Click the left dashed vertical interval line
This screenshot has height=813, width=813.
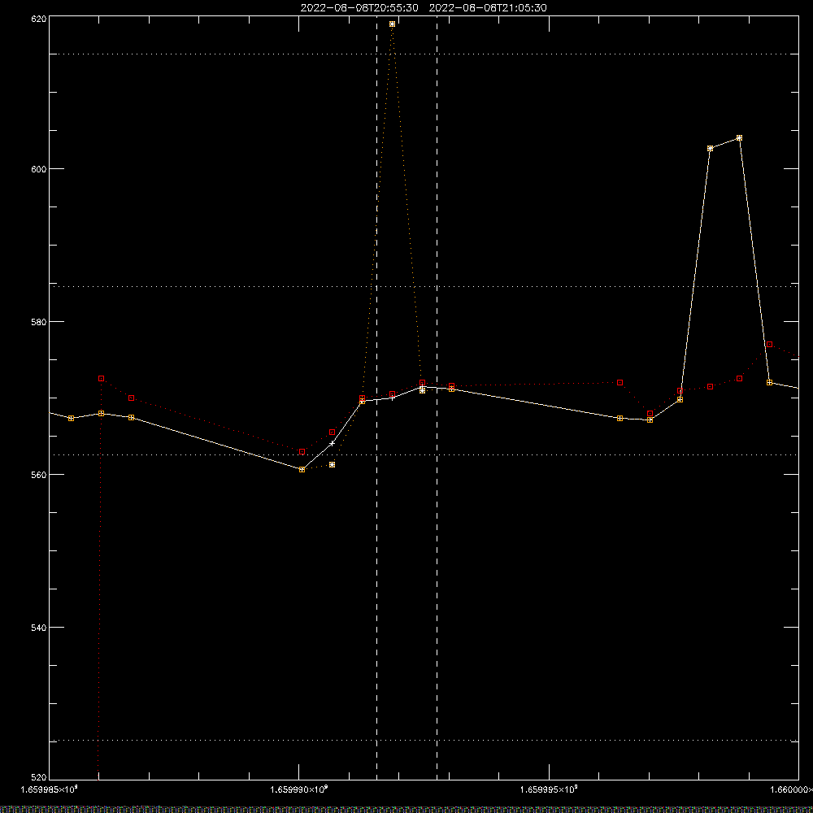[x=377, y=398]
